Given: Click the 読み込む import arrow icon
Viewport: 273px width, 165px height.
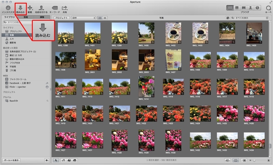Looking at the screenshot, I should coord(21,7).
